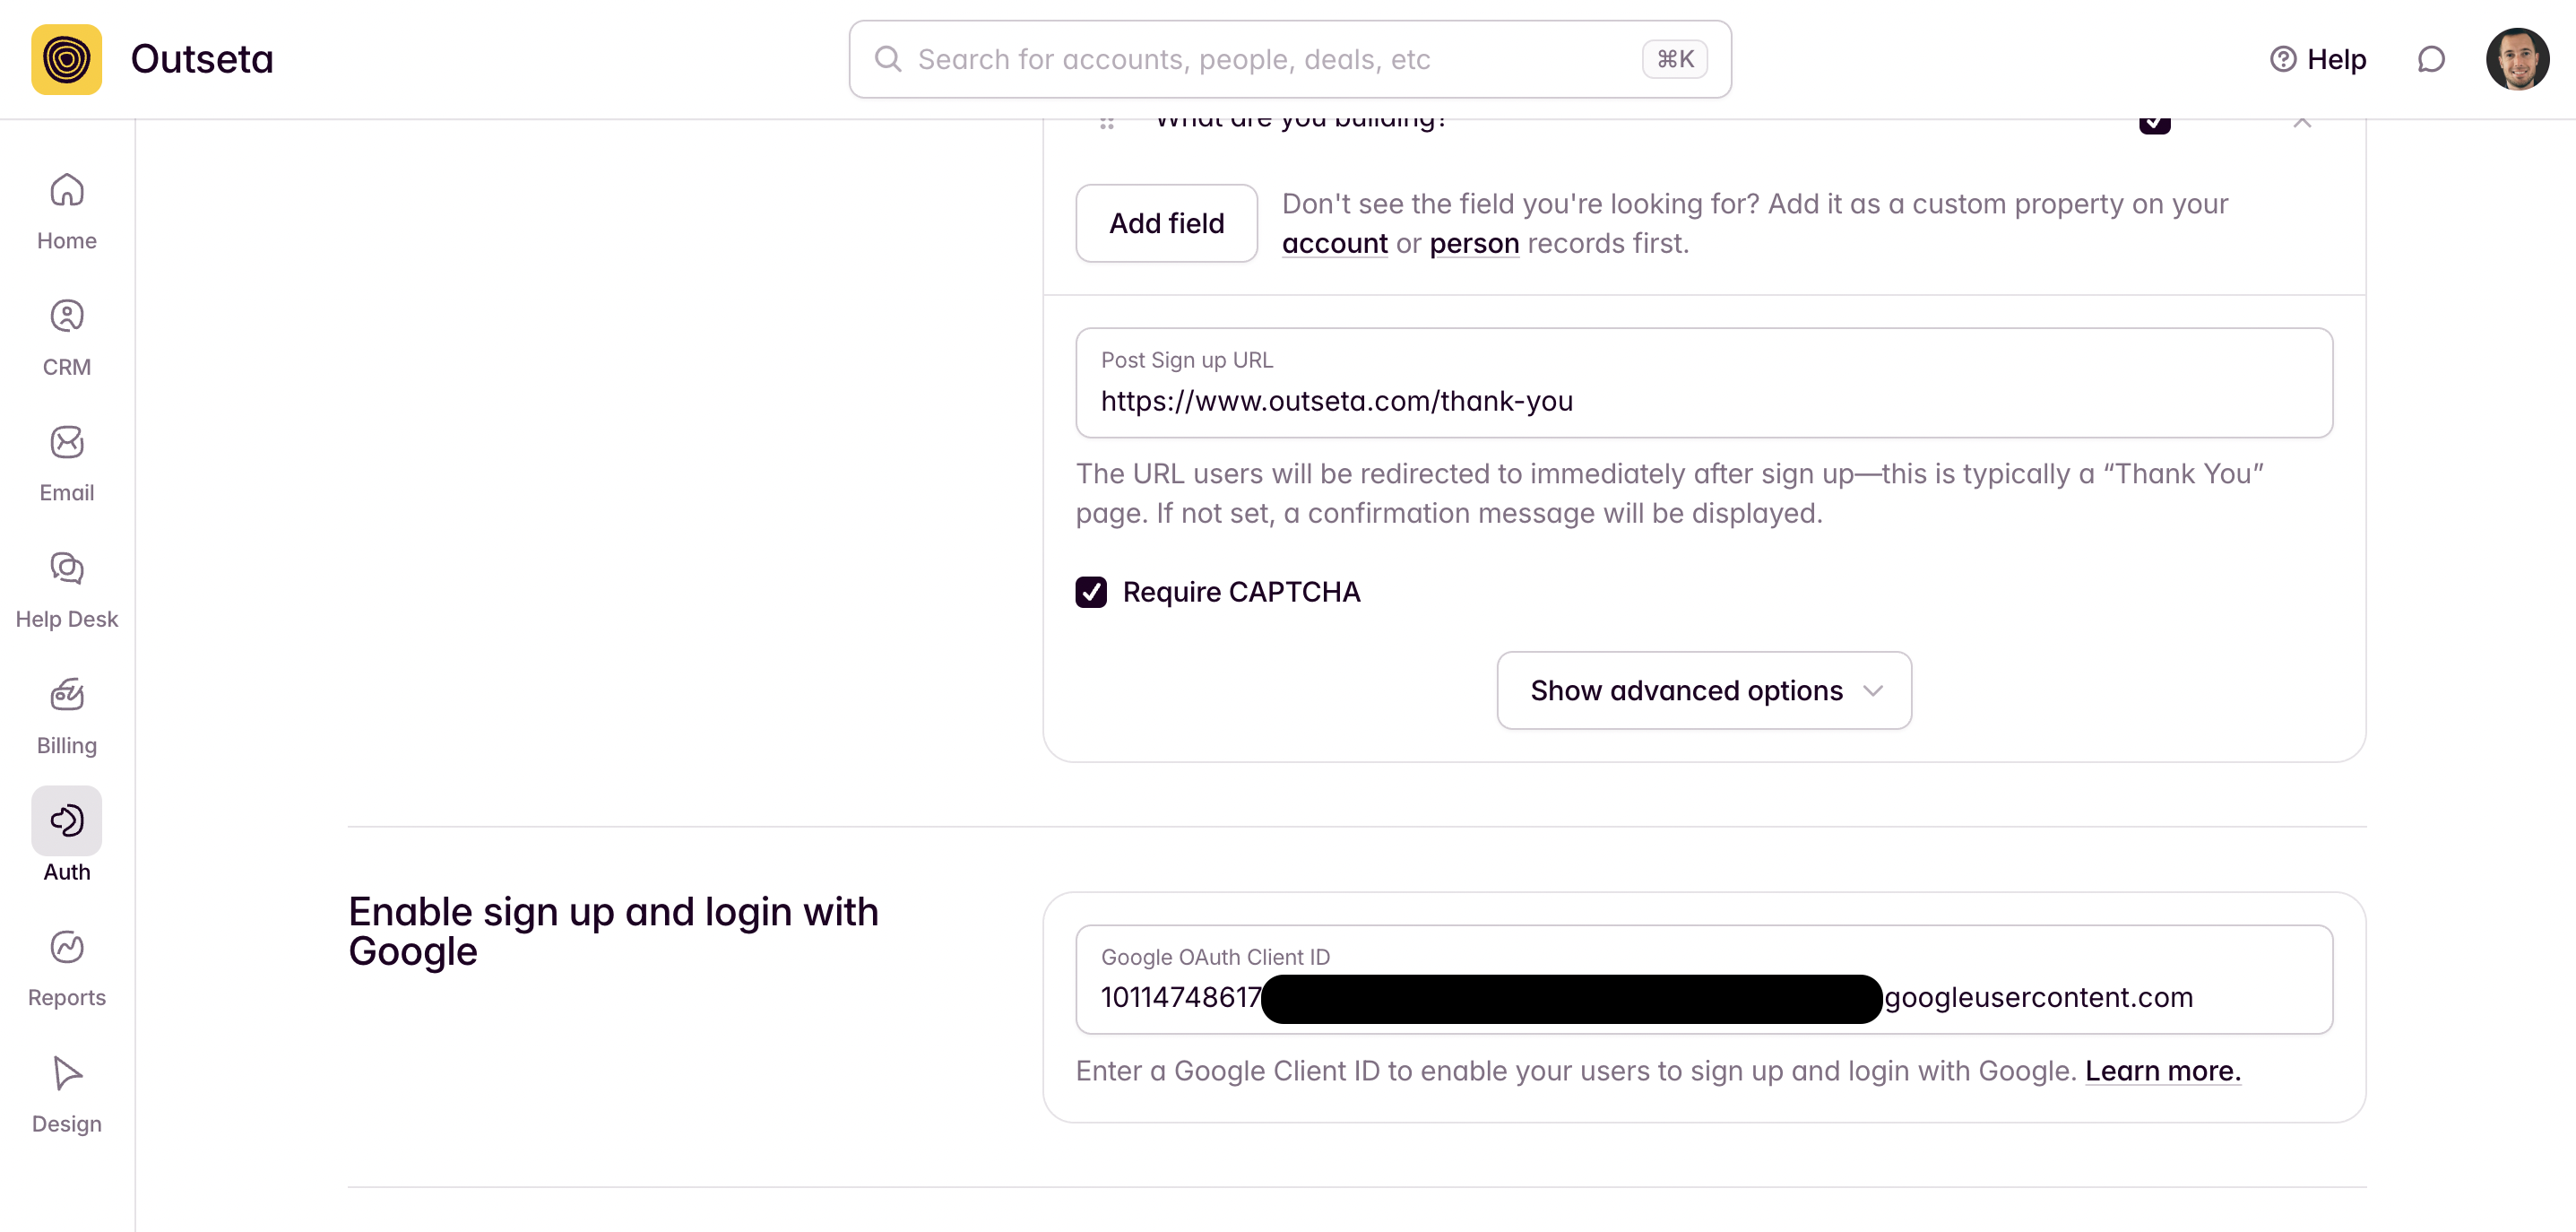Uncheck the Require CAPTCHA checkbox
Screen dimensions: 2576x1232
1091,592
